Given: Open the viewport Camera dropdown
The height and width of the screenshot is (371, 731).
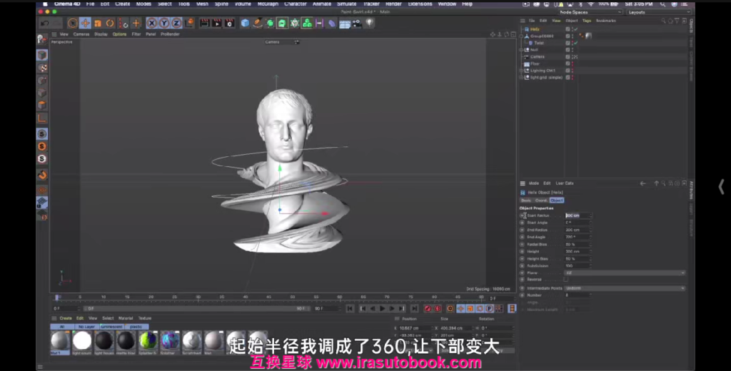Looking at the screenshot, I should (281, 42).
